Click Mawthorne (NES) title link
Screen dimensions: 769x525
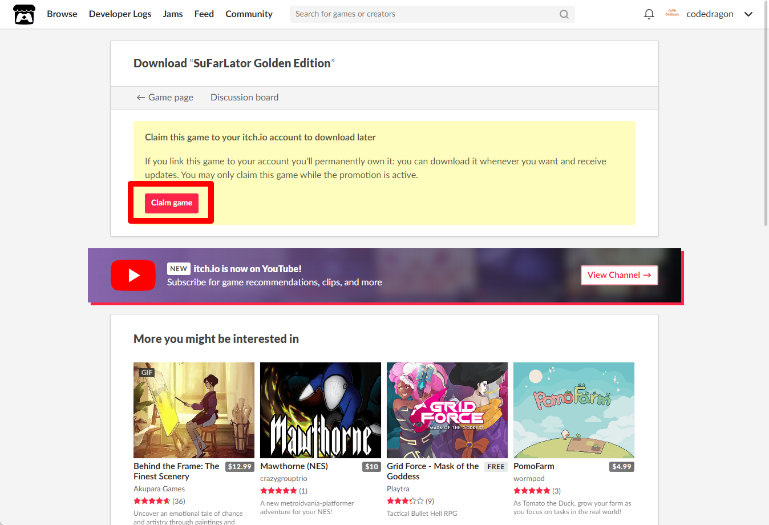click(294, 466)
